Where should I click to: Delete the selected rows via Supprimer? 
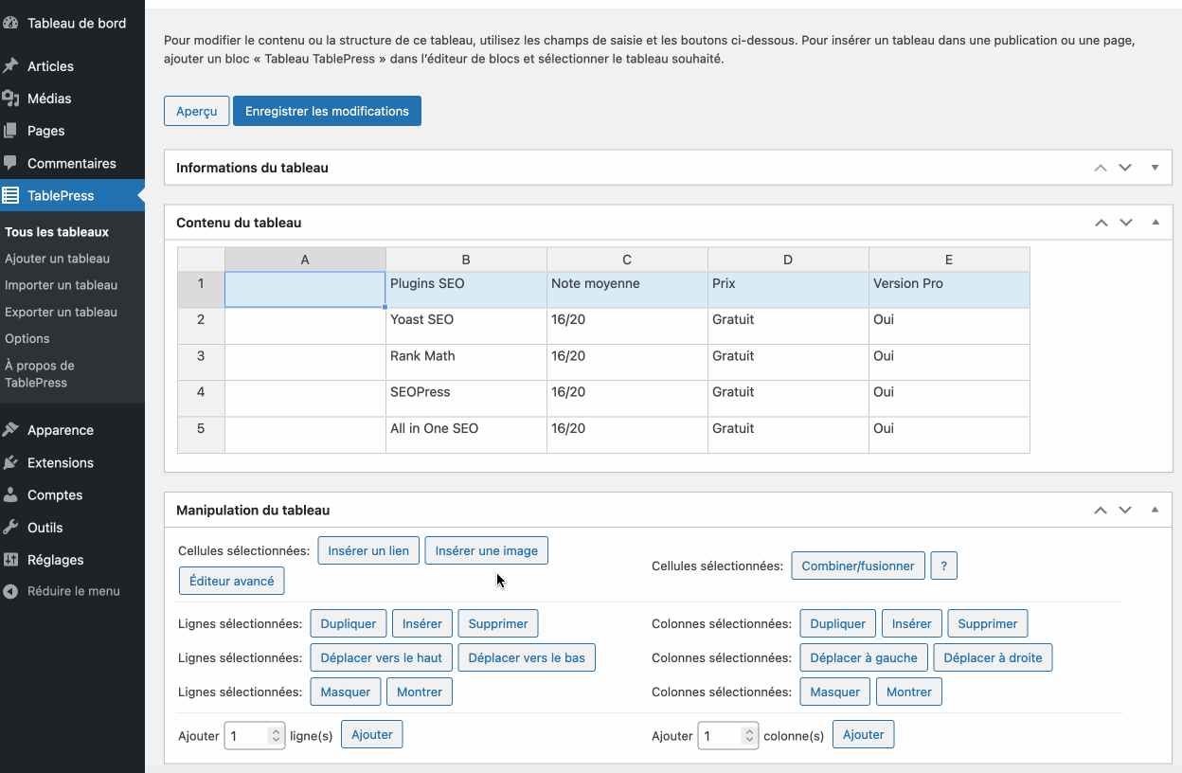click(498, 623)
